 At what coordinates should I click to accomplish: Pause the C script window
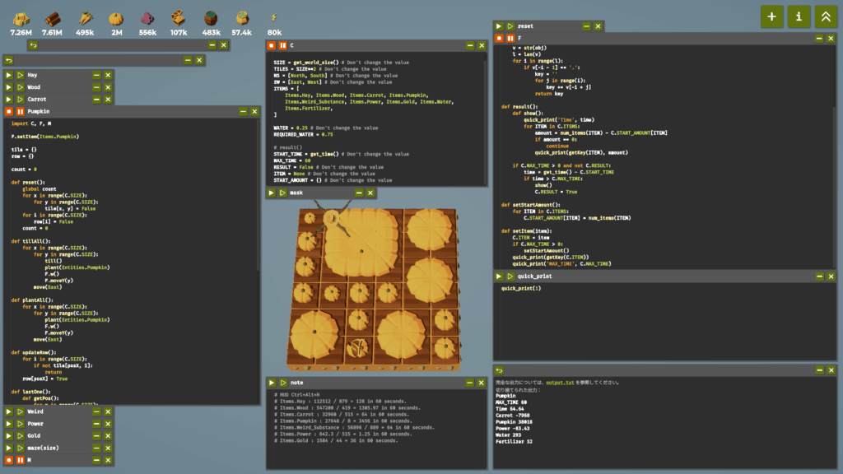[x=282, y=45]
